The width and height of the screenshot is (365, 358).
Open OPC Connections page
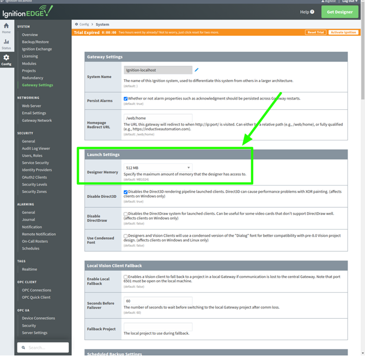coord(36,290)
